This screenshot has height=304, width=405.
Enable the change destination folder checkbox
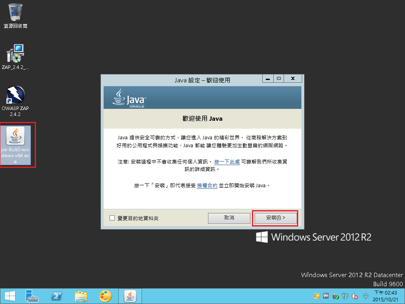coord(112,218)
